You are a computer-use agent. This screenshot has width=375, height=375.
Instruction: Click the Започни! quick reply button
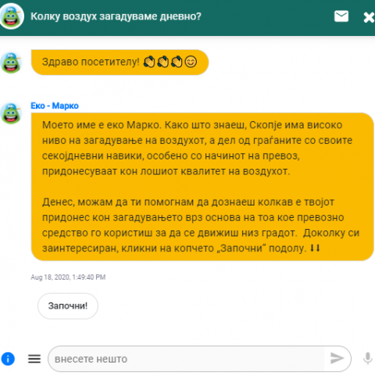click(68, 306)
